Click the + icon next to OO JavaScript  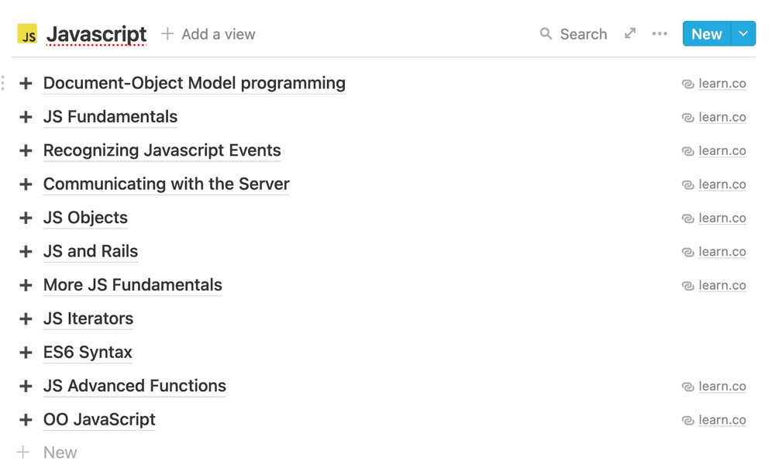(26, 419)
